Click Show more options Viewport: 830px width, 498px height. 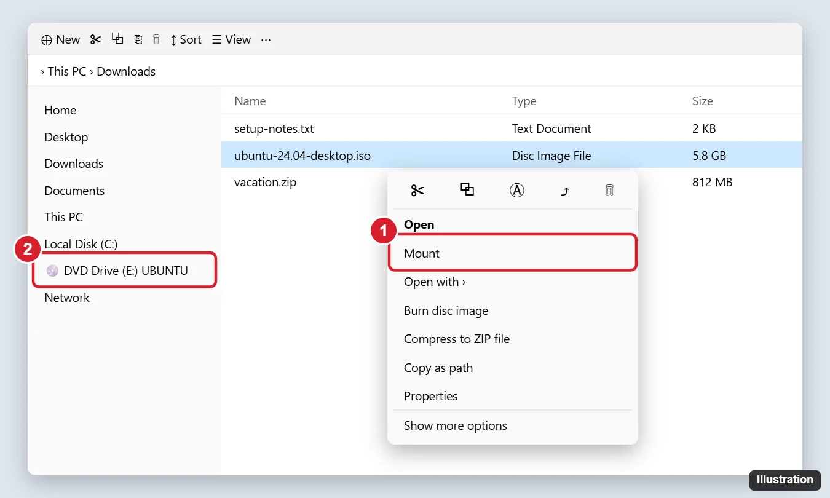coord(512,425)
